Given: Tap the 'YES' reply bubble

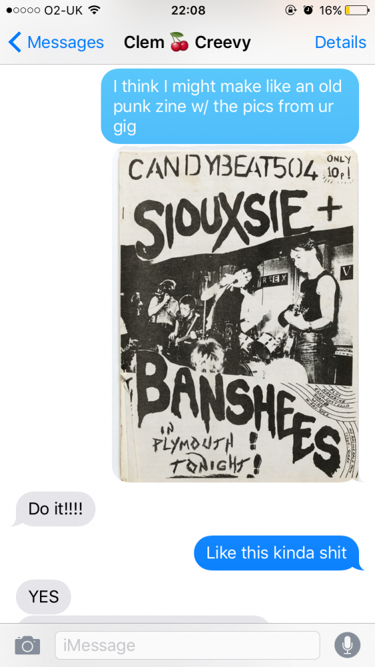Looking at the screenshot, I should coord(43,597).
